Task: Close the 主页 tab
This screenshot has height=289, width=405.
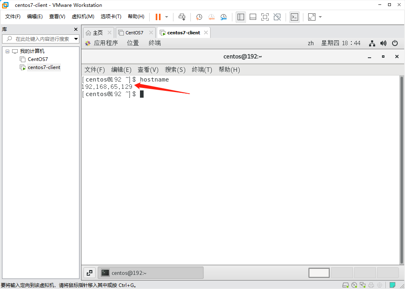Action: tap(109, 33)
